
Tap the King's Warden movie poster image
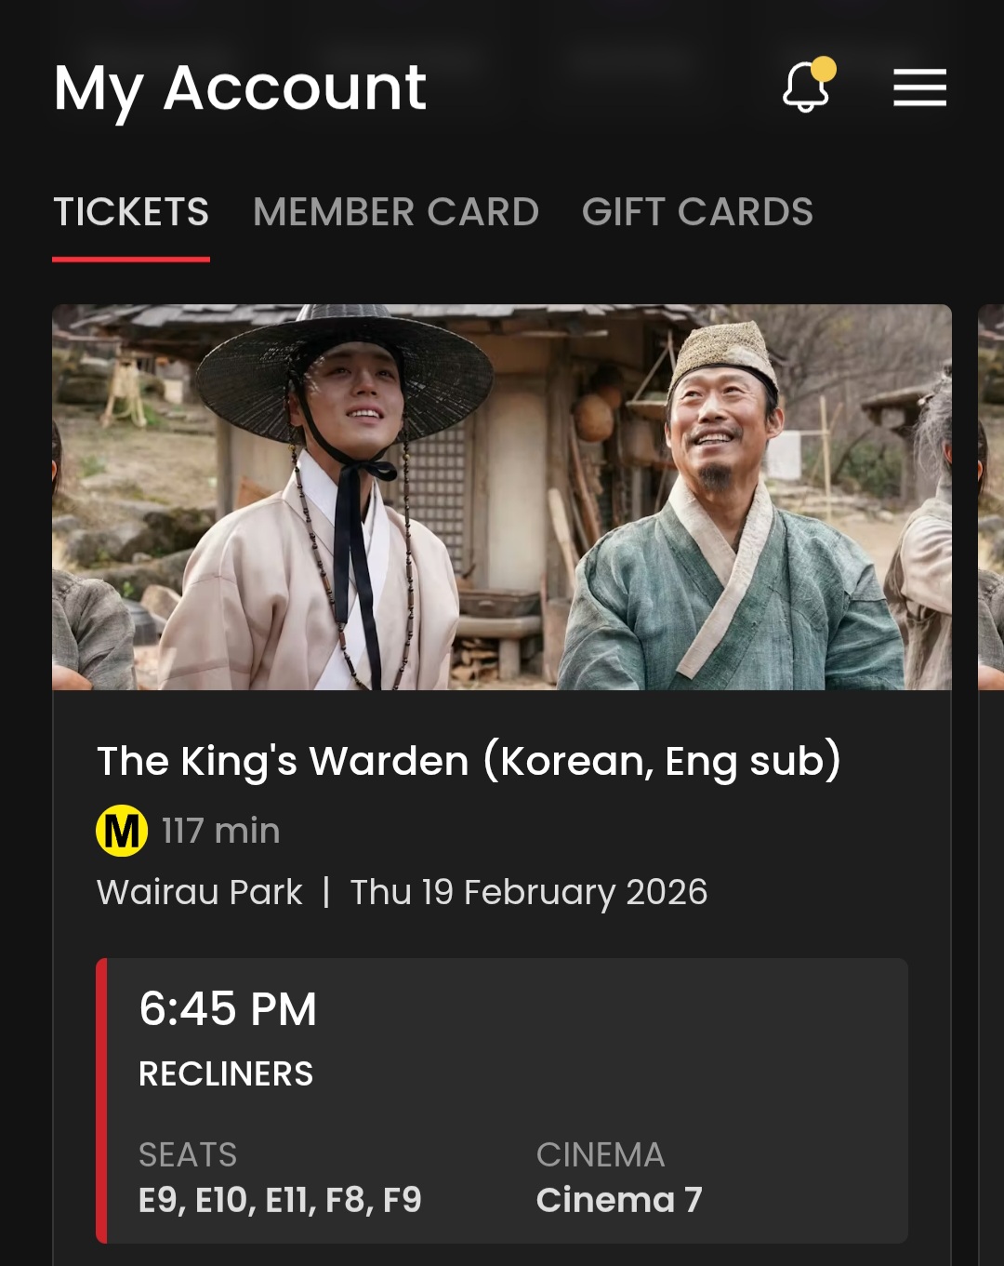coord(502,497)
